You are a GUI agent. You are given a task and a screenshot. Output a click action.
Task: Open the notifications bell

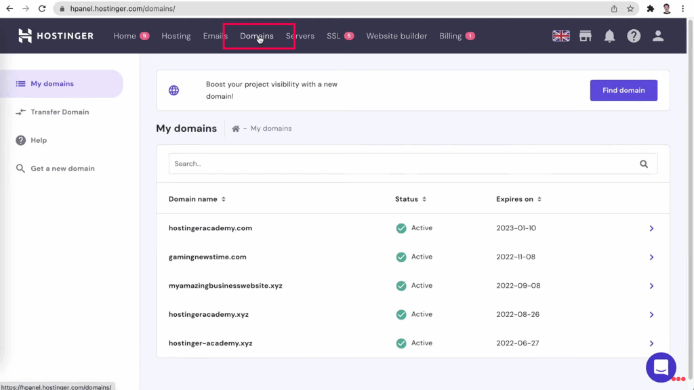pos(609,36)
